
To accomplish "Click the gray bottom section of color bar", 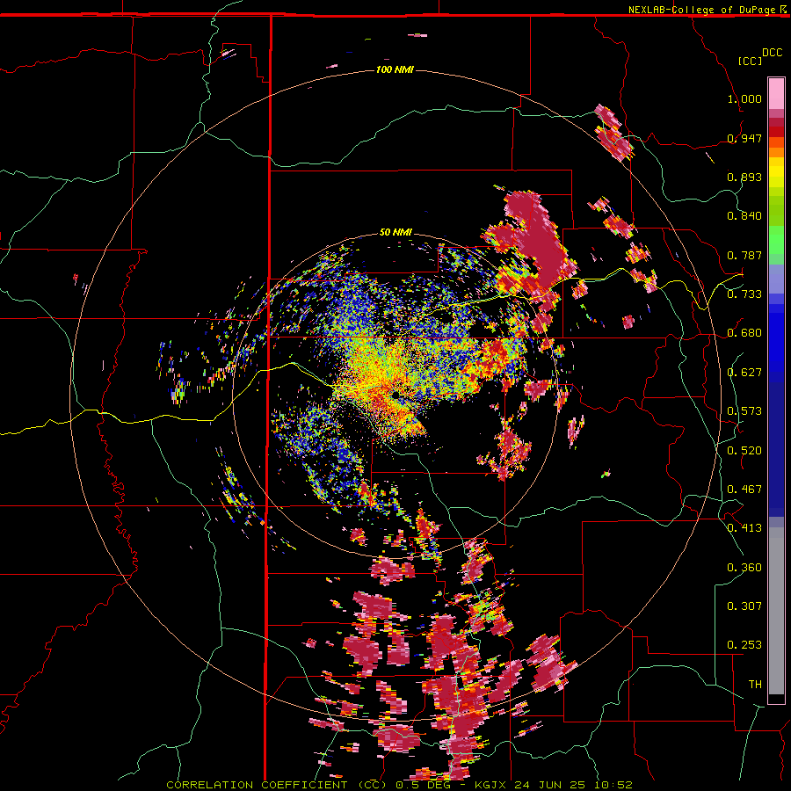I will [776, 611].
